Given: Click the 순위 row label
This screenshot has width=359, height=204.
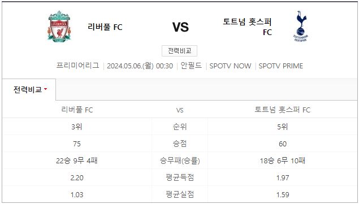Looking at the screenshot, I should pyautogui.click(x=180, y=127).
